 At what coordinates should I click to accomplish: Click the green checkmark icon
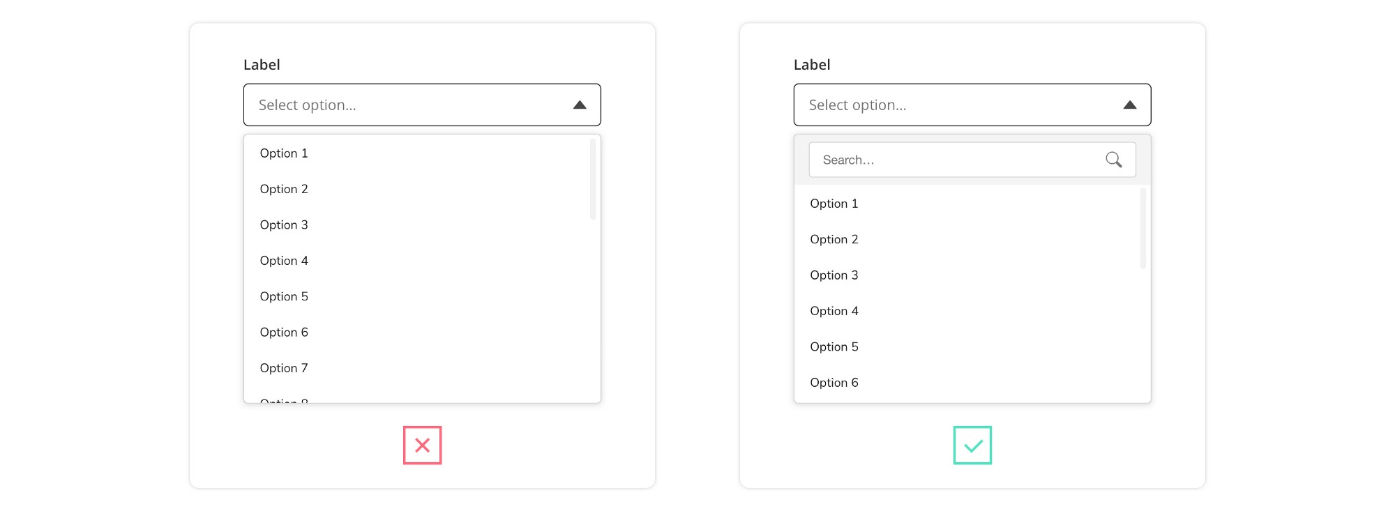point(972,445)
